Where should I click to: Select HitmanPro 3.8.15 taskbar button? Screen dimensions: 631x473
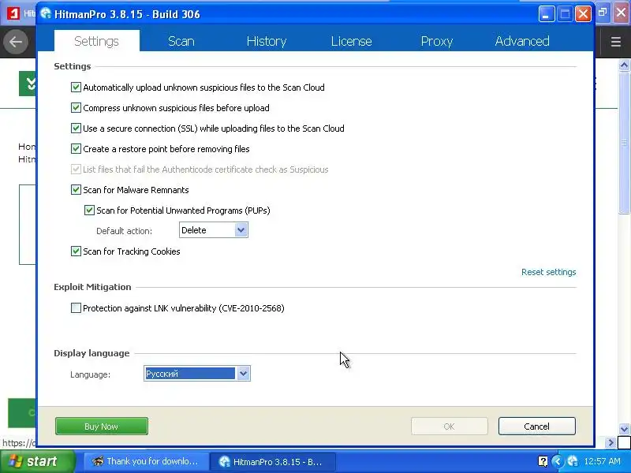[273, 461]
